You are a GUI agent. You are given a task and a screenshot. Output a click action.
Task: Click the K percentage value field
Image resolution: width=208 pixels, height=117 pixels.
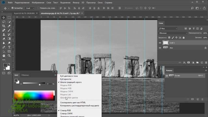(x=49, y=84)
